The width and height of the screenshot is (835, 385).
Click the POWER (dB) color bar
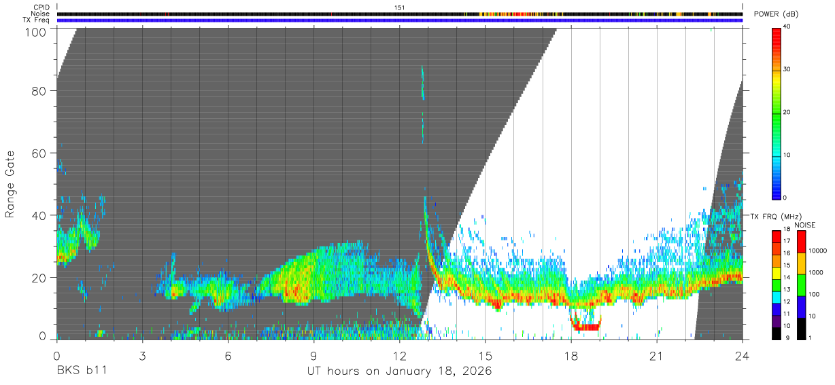[777, 113]
